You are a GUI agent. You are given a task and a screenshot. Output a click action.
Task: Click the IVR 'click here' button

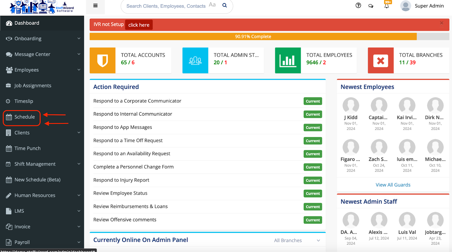tap(139, 25)
